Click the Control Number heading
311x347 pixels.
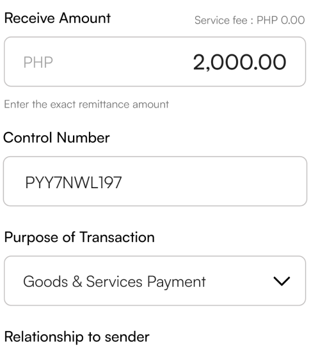[x=56, y=138]
